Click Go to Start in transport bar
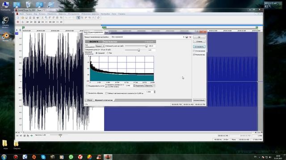 pos(42,22)
